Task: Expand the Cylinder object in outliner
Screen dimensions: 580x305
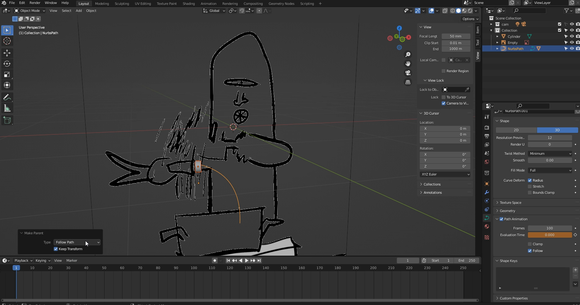Action: tap(497, 37)
